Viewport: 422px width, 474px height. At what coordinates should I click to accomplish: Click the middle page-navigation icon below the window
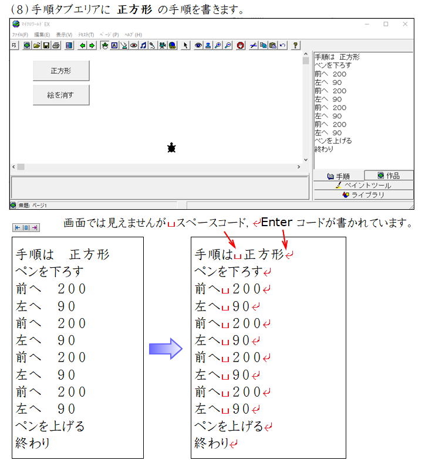(x=26, y=228)
